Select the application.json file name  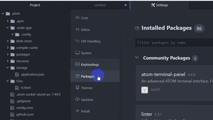(x=33, y=74)
